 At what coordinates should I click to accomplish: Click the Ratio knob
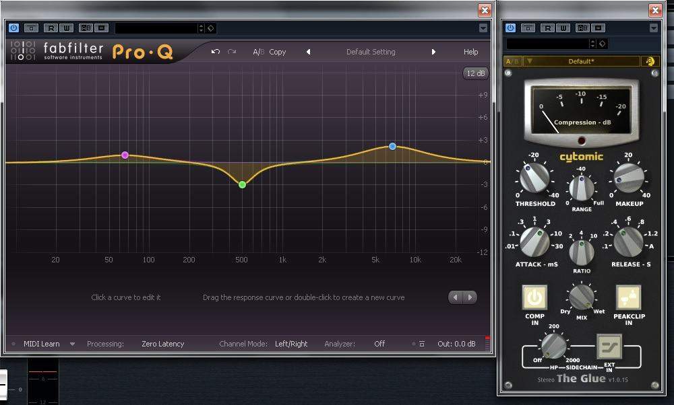coord(582,252)
